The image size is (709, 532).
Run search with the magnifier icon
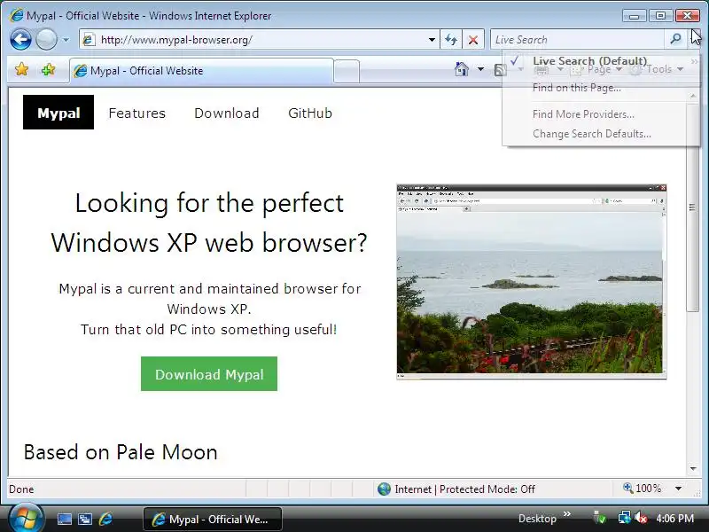[x=675, y=39]
